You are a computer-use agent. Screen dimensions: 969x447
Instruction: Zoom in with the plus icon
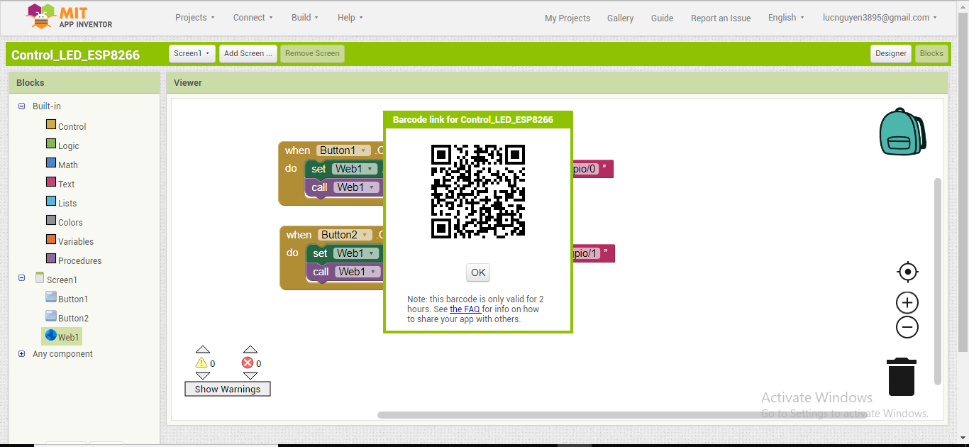(907, 303)
